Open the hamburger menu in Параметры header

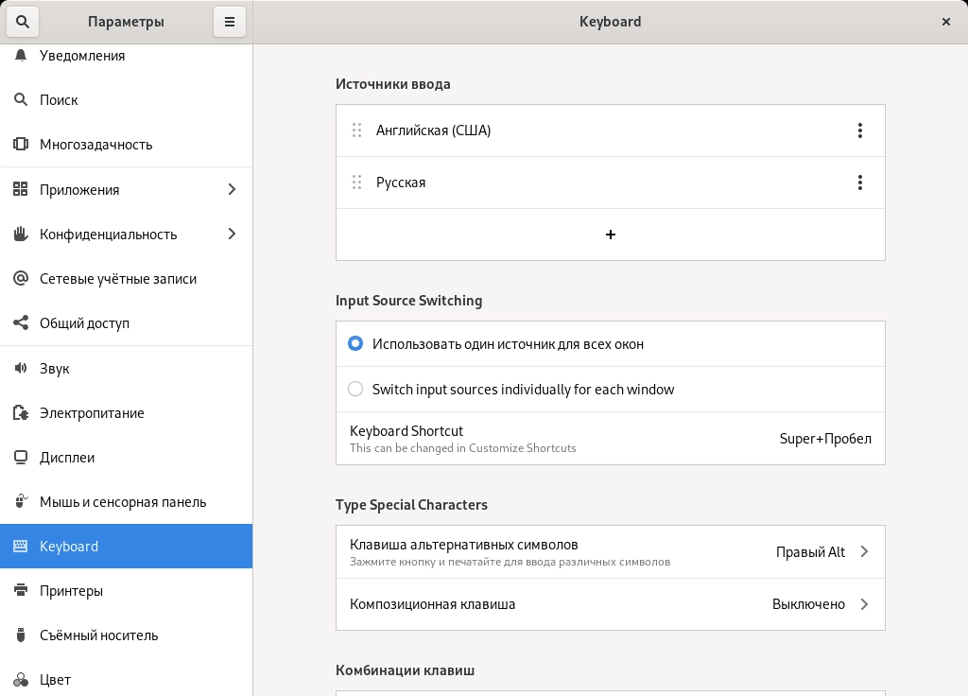tap(230, 22)
